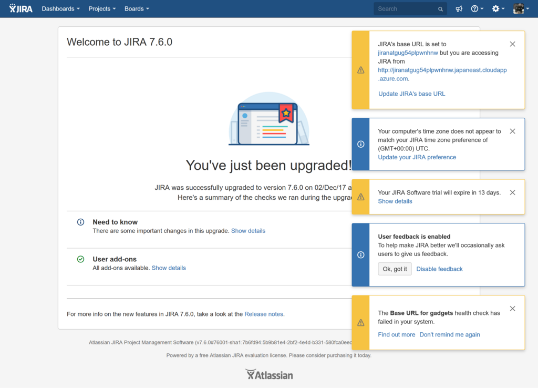Click warning icon on trial expiry notification
Image resolution: width=538 pixels, height=388 pixels.
tap(360, 197)
